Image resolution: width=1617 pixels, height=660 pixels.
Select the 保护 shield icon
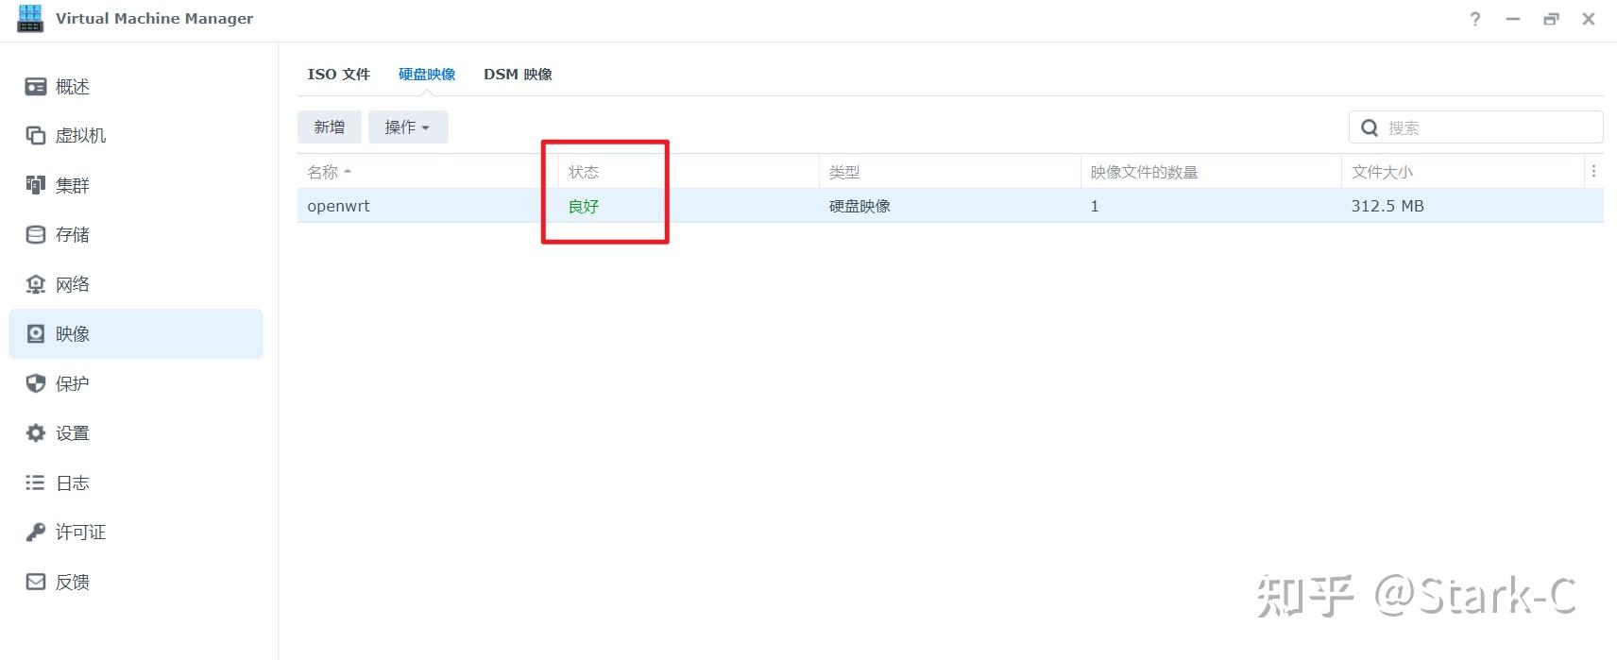tap(36, 383)
